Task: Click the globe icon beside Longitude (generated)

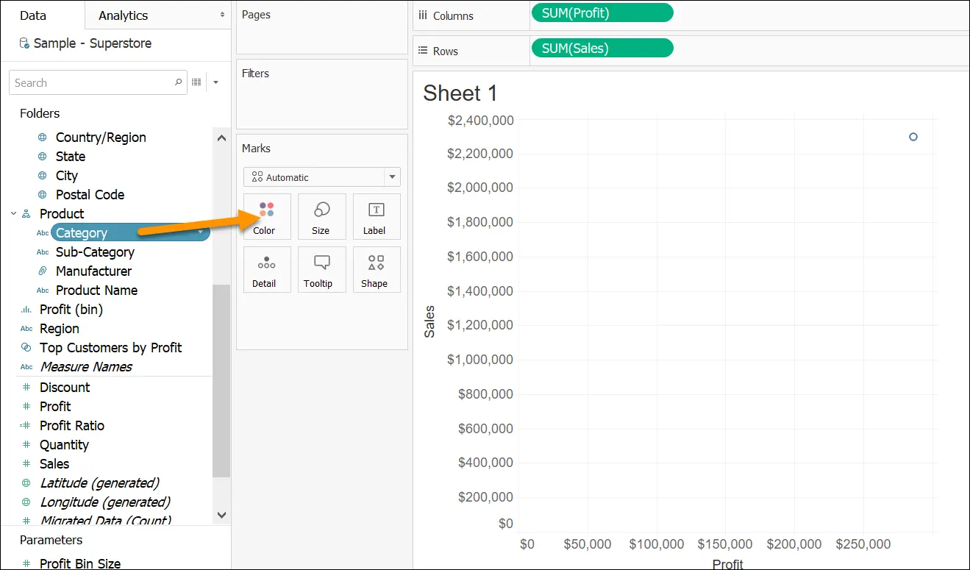Action: [x=26, y=502]
